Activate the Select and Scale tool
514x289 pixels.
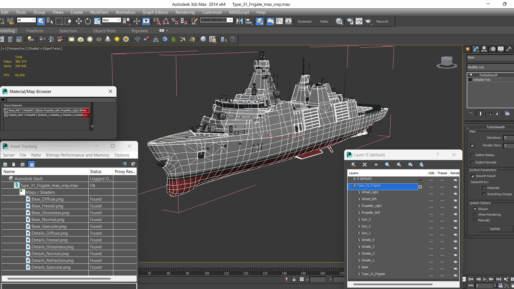coord(97,21)
